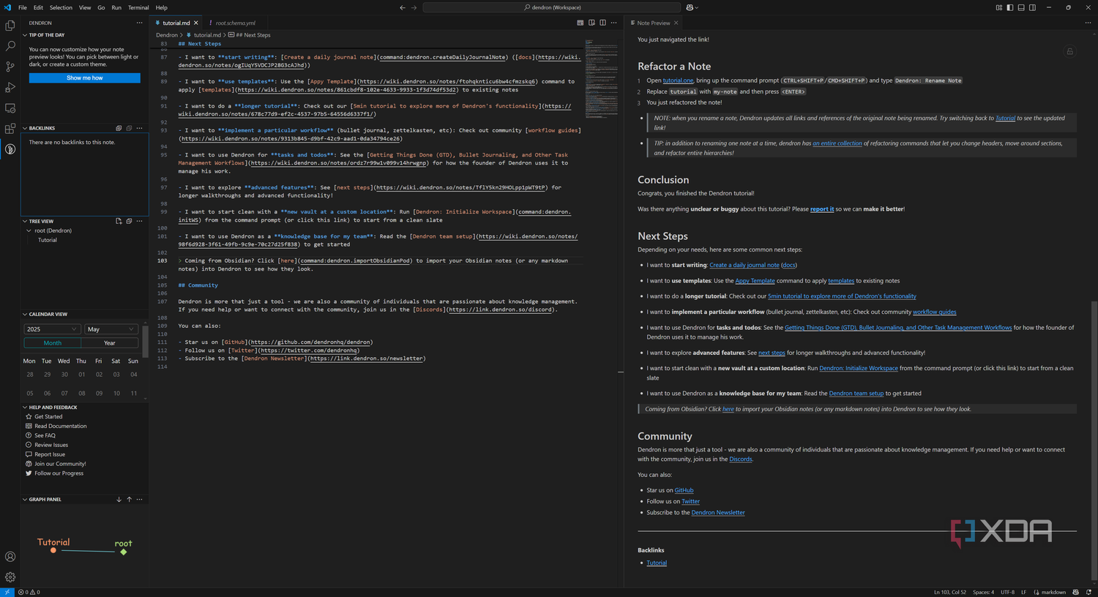The width and height of the screenshot is (1098, 597).
Task: Open the Selection menu
Action: pyautogui.click(x=61, y=7)
